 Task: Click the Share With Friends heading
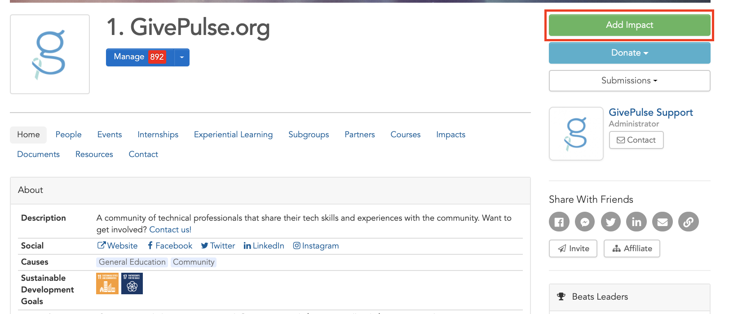(591, 200)
